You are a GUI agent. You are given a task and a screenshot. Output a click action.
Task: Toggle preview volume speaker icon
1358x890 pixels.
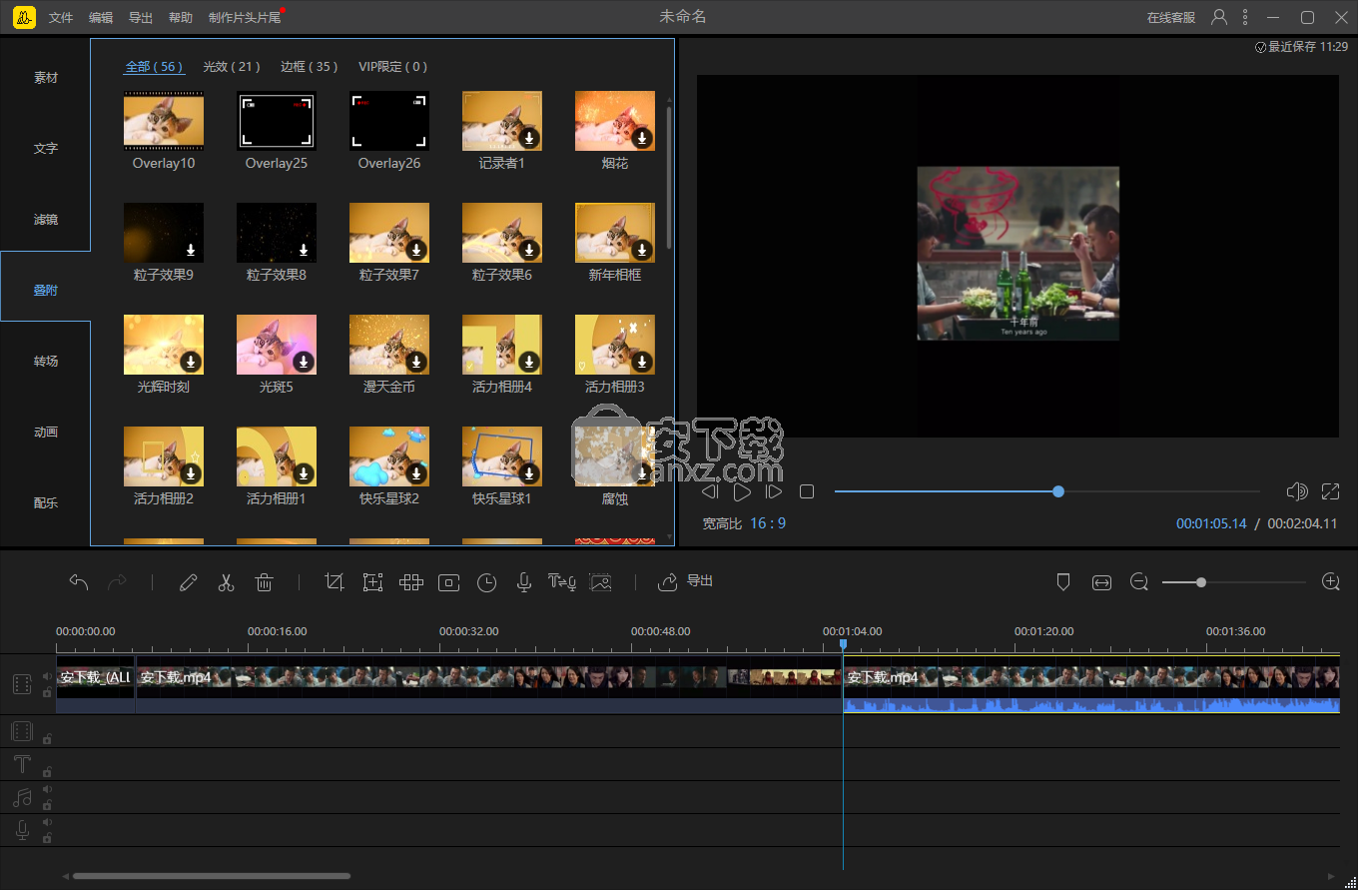pyautogui.click(x=1297, y=491)
